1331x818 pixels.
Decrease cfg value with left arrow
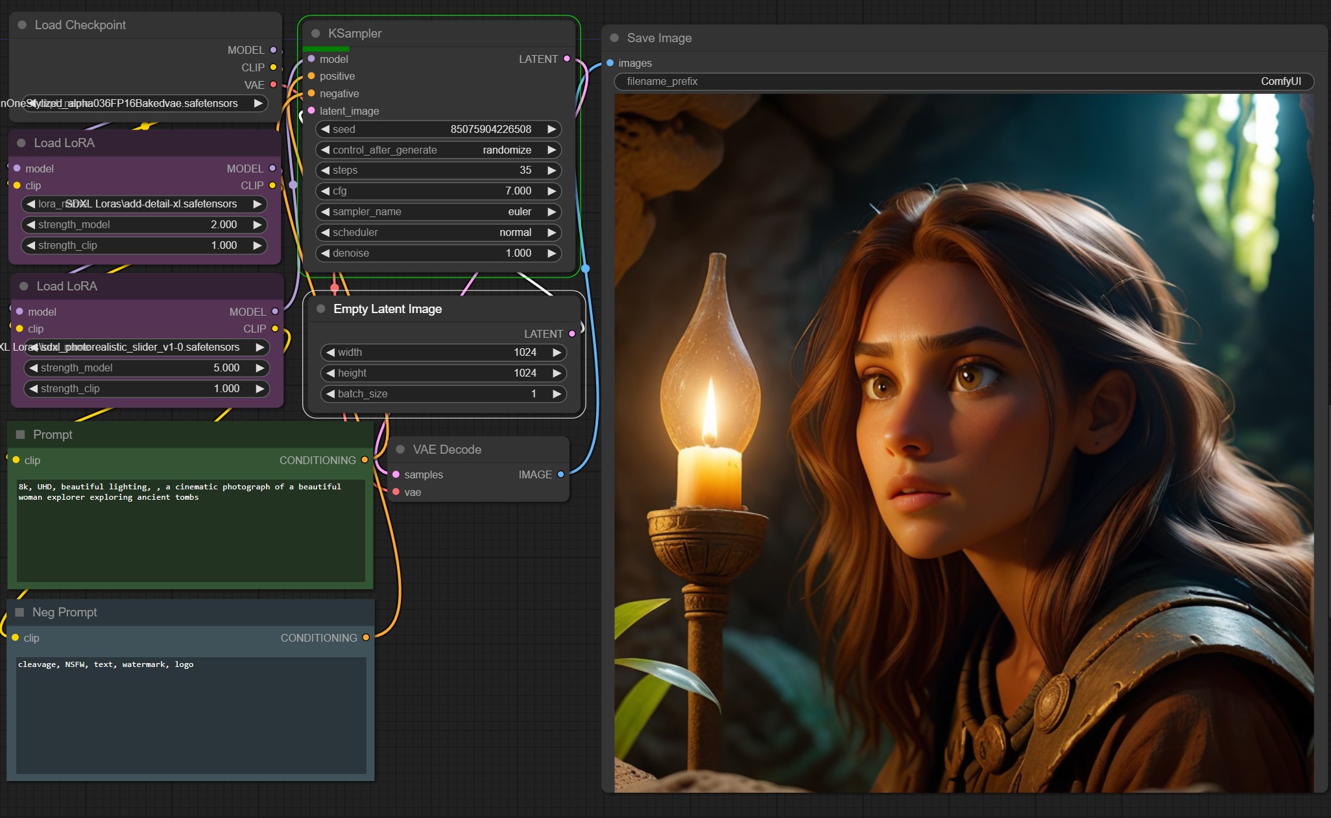click(326, 191)
